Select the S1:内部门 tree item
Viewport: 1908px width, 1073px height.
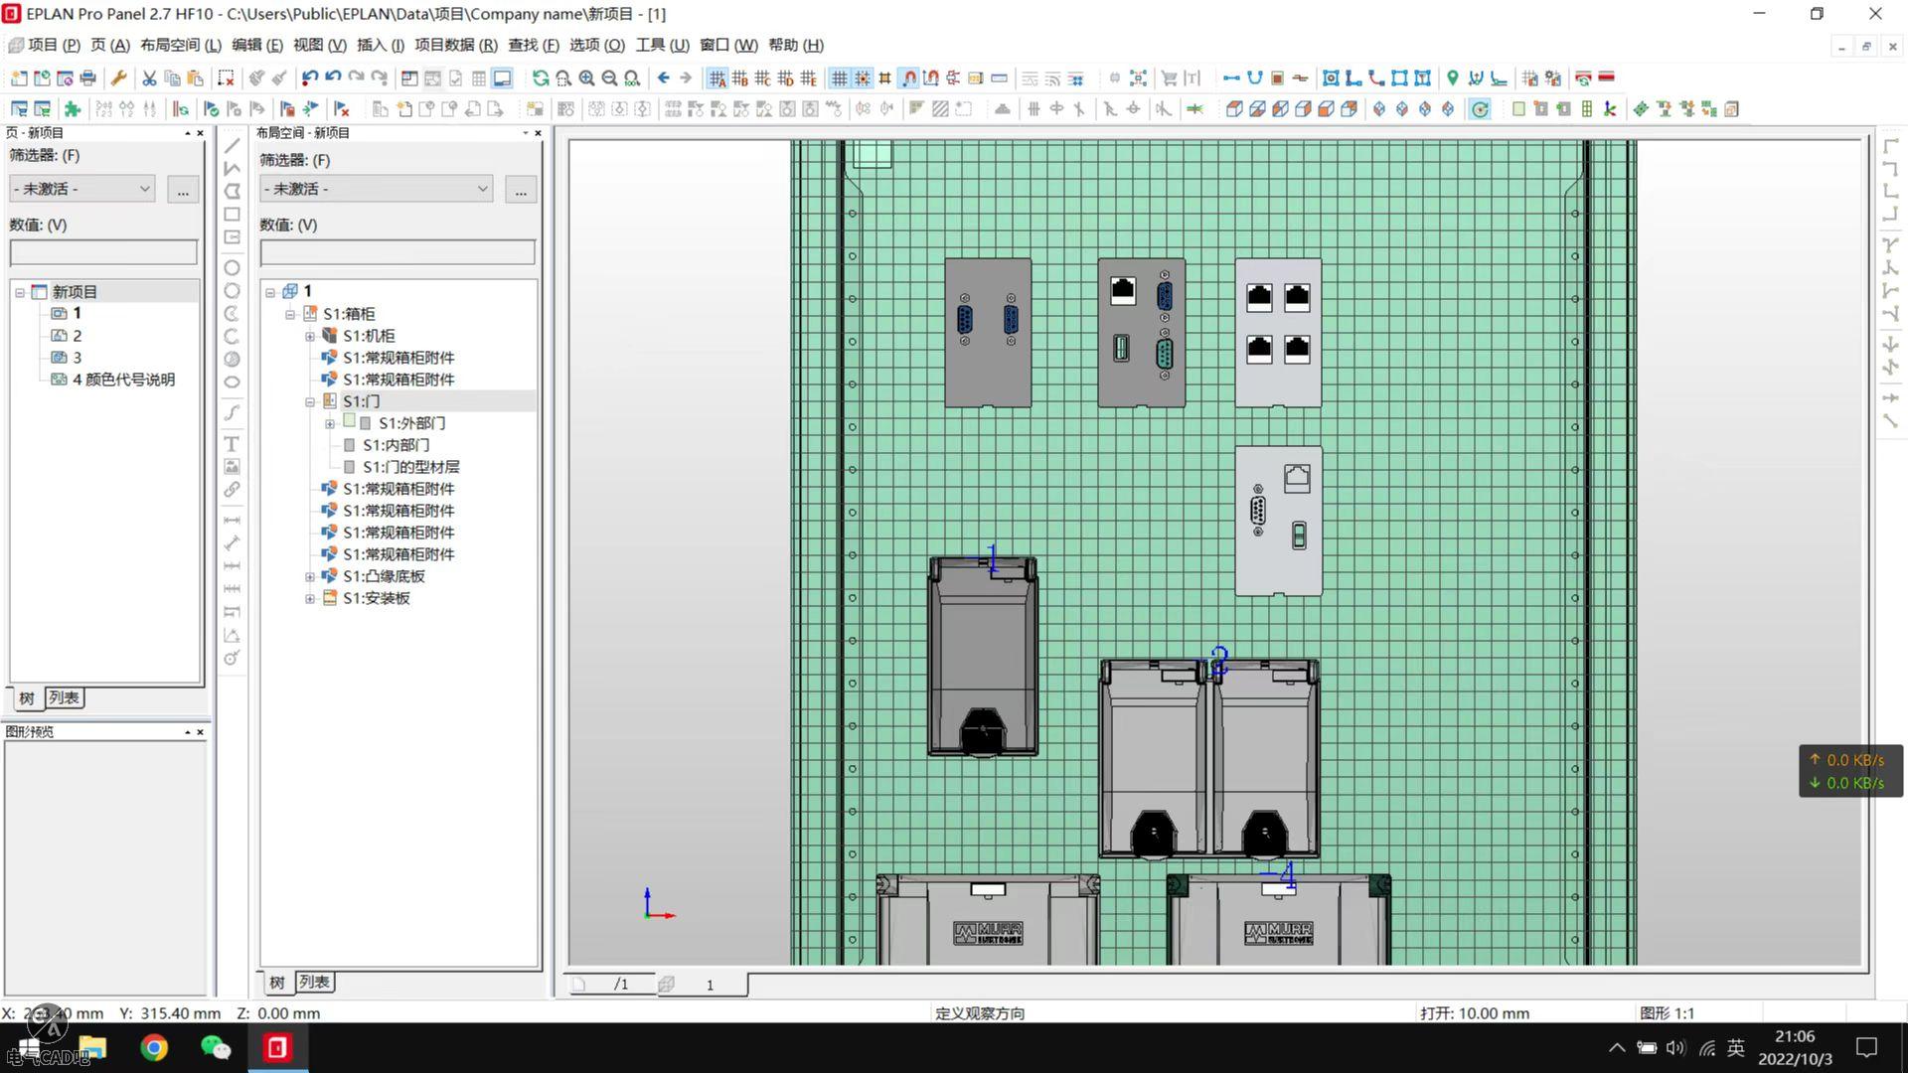click(396, 445)
